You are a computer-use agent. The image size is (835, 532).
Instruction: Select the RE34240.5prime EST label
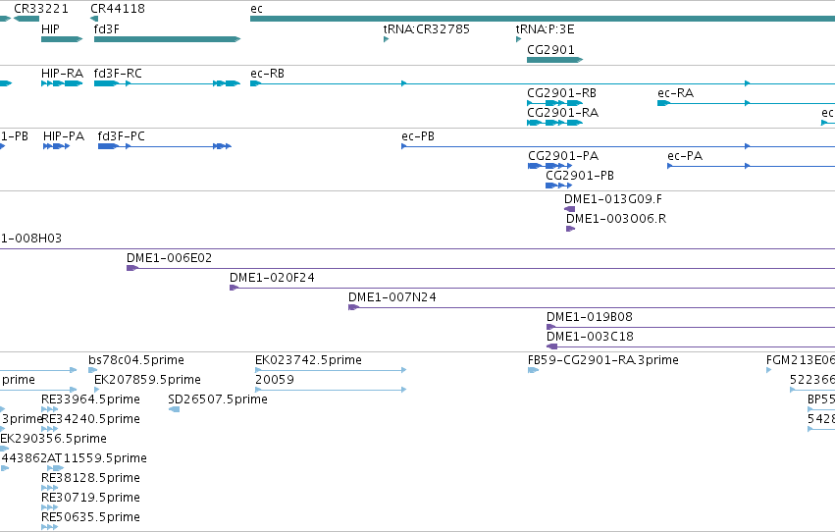(90, 420)
